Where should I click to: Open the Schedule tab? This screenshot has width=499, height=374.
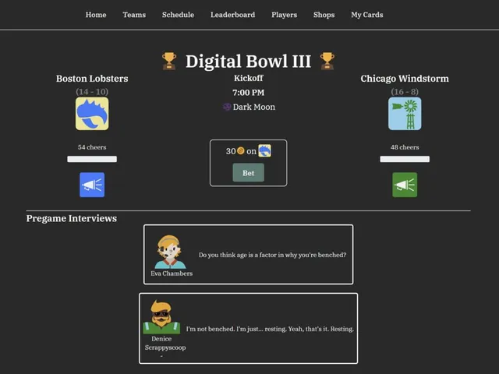click(178, 15)
